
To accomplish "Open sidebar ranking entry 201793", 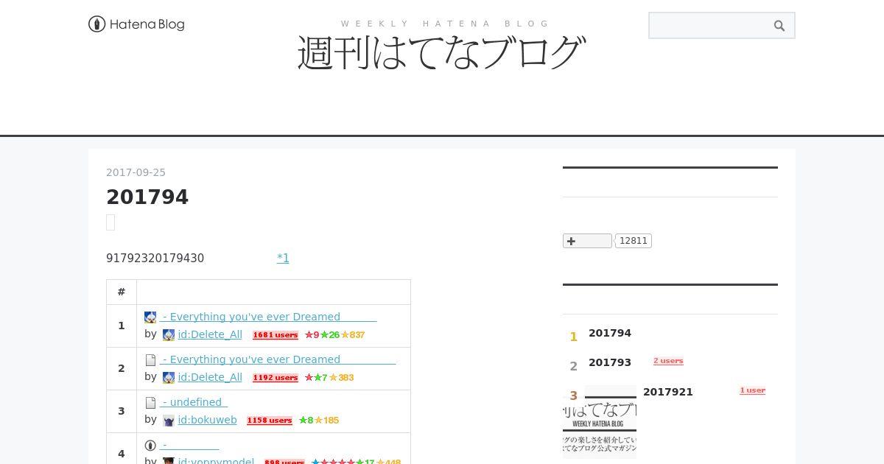I will 610,362.
